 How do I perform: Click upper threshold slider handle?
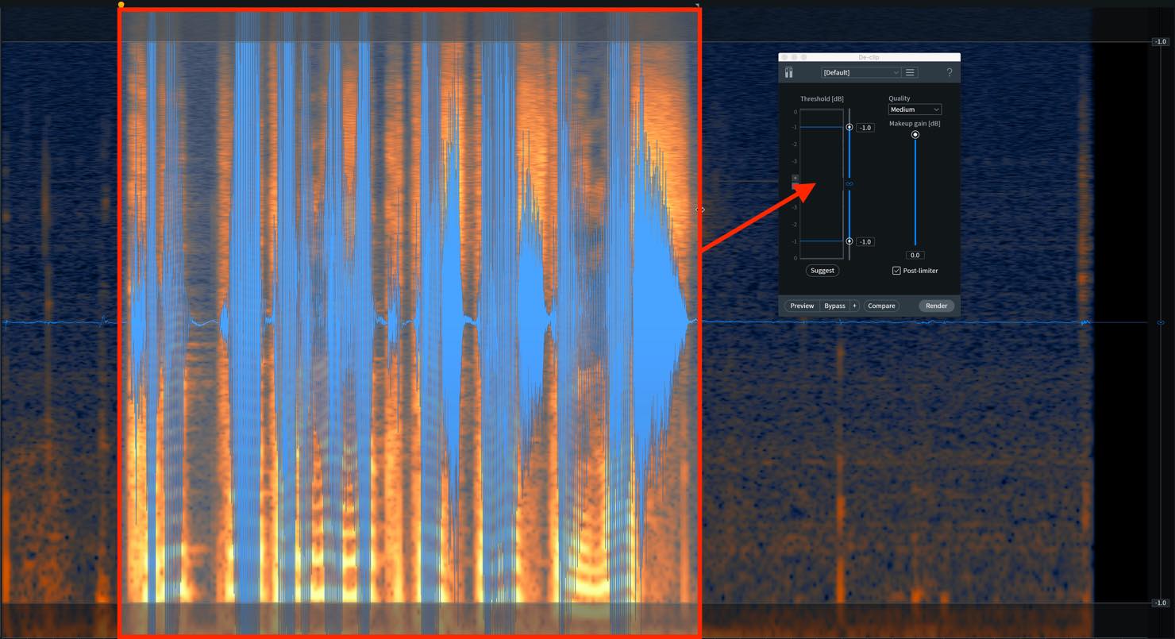(x=849, y=127)
